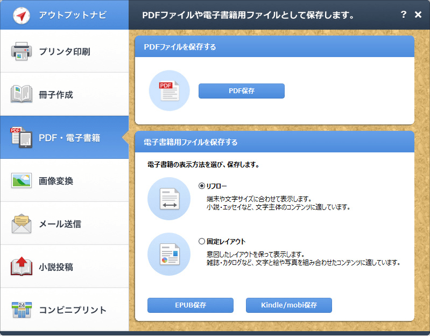The image size is (430, 336).
Task: Click the envelope icon for メール送信
Action: pyautogui.click(x=22, y=223)
